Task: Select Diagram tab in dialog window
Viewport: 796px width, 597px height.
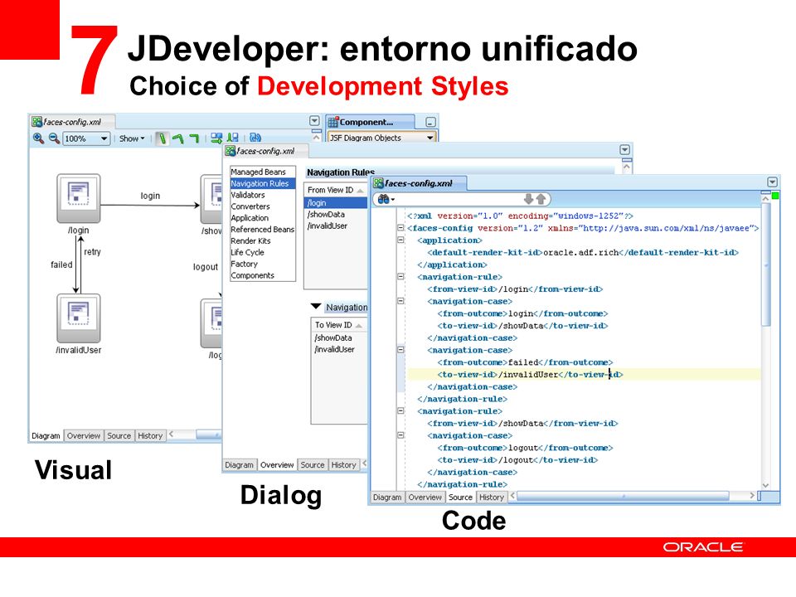Action: [x=239, y=465]
